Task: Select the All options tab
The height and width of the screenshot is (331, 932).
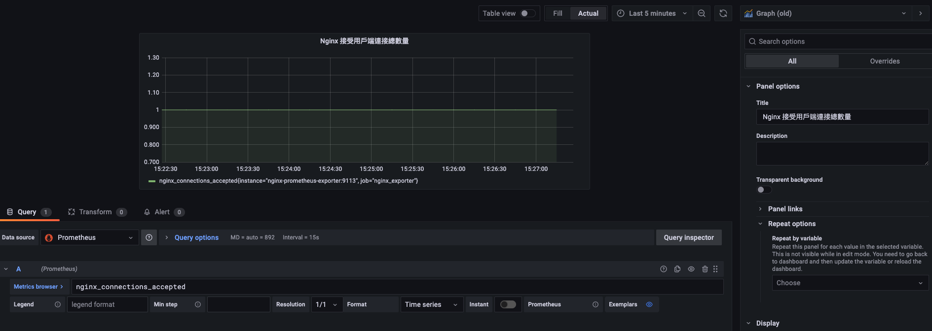Action: point(792,61)
